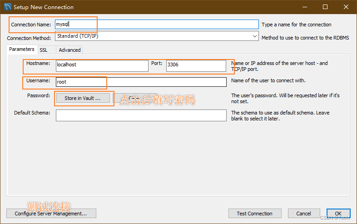Cancel the new connection dialog
Viewport: 357px width, 224px height.
click(304, 213)
